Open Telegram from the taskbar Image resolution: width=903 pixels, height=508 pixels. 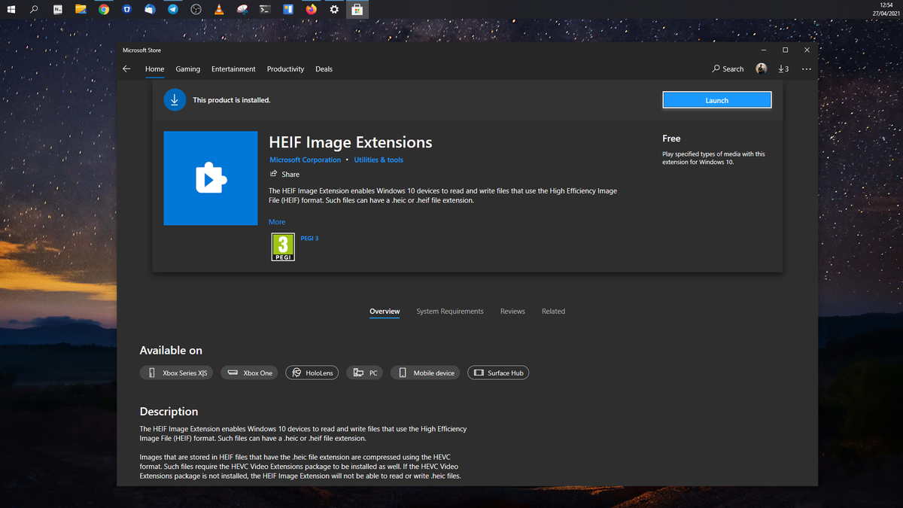coord(173,9)
